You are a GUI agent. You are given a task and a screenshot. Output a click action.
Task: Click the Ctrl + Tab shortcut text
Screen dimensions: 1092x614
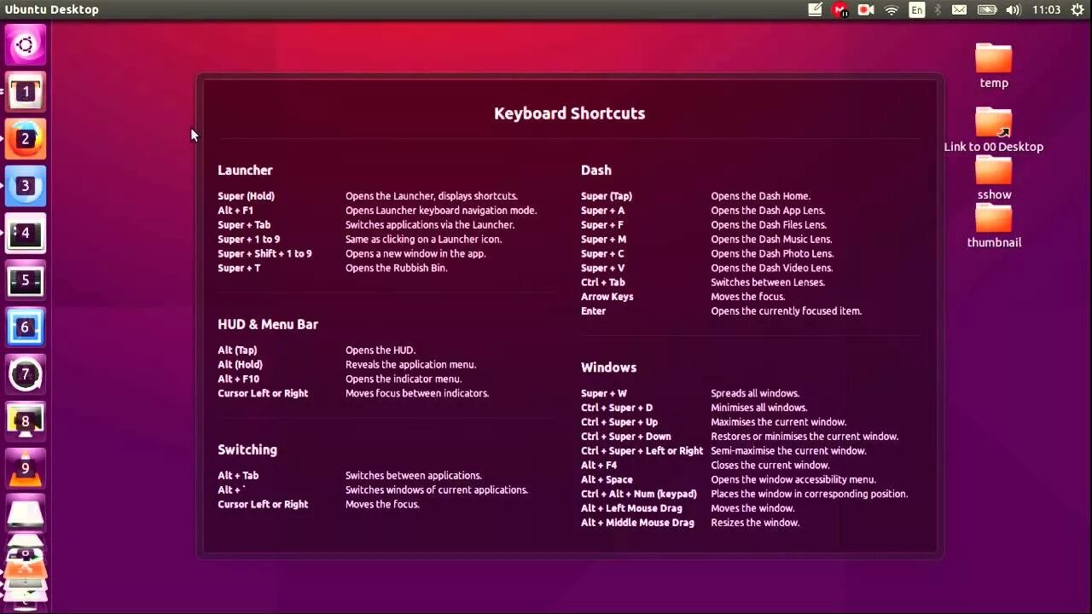click(x=603, y=282)
